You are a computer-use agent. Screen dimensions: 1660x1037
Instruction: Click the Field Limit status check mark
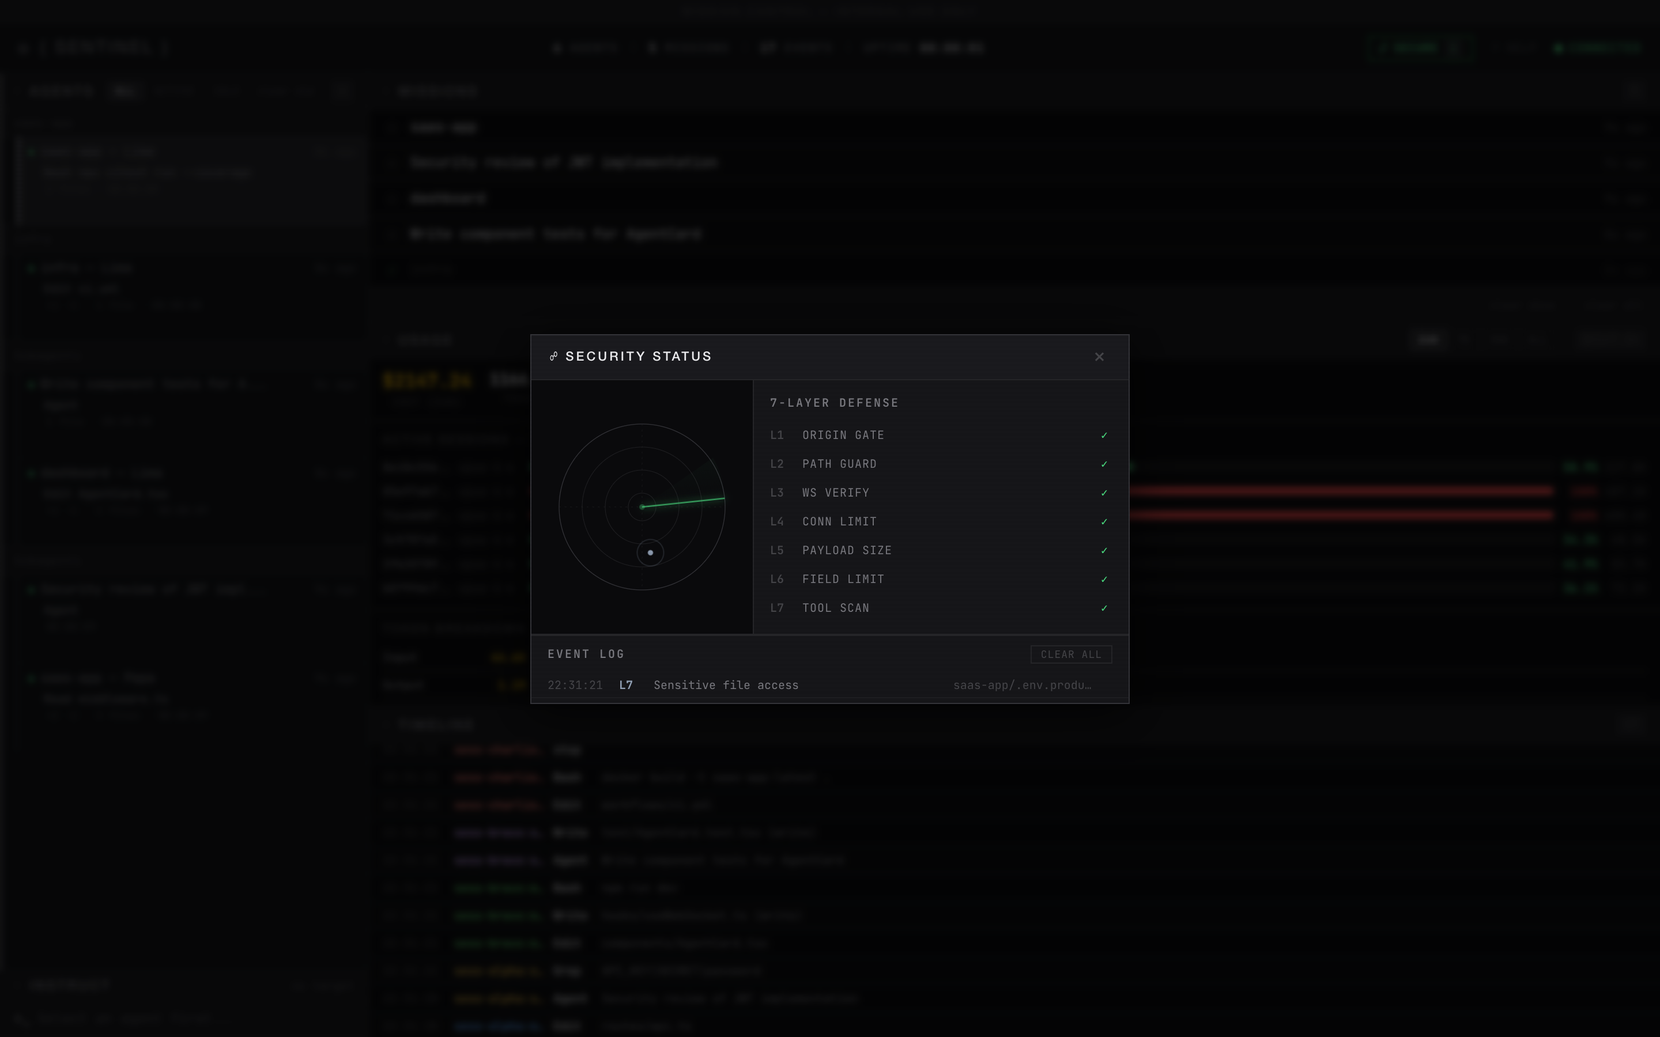tap(1104, 580)
